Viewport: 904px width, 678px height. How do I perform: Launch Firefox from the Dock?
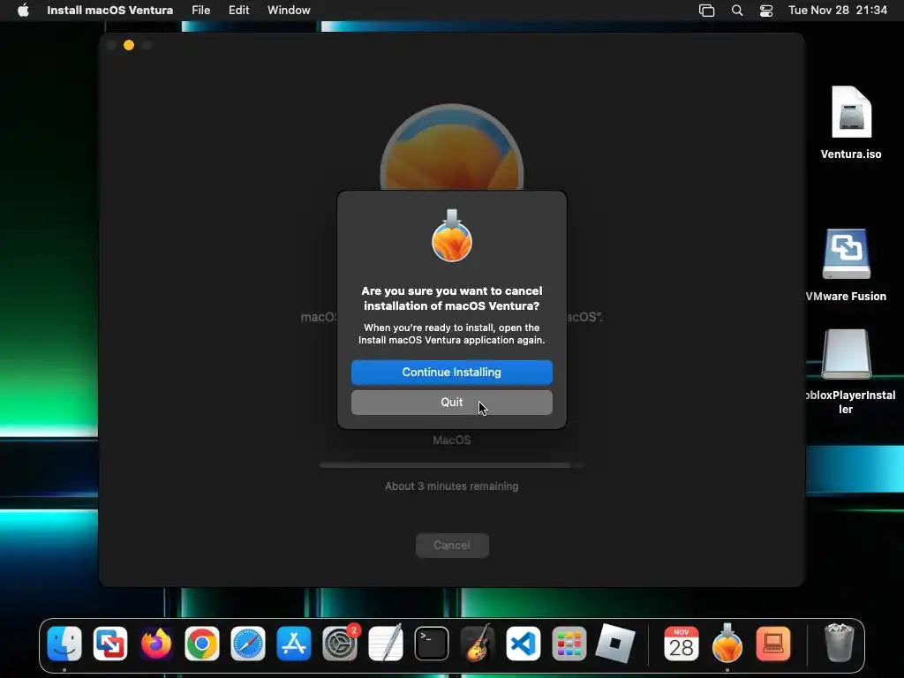155,644
